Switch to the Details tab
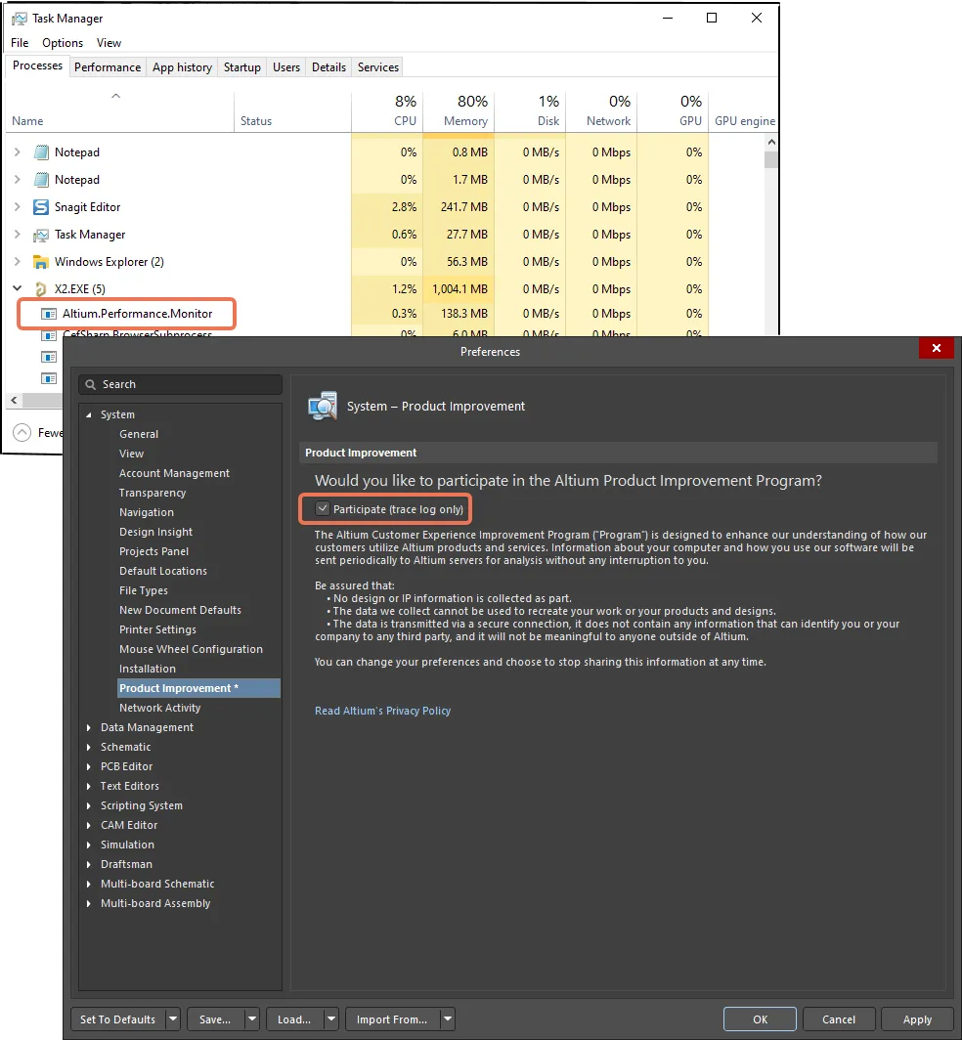 pyautogui.click(x=329, y=67)
